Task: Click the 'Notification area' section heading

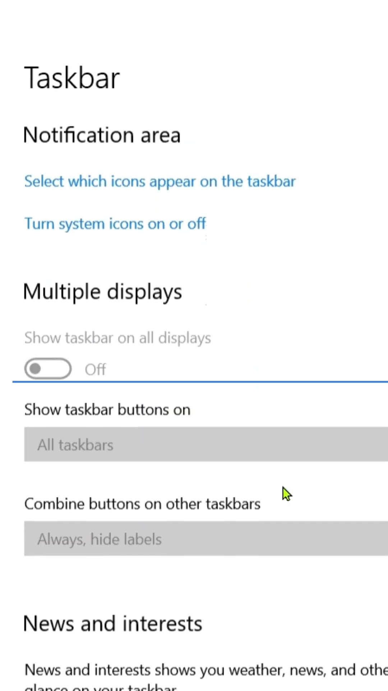Action: (x=102, y=135)
